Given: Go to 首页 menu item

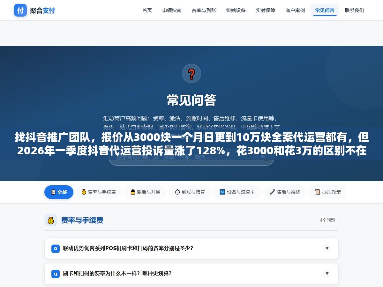Looking at the screenshot, I should pos(147,10).
